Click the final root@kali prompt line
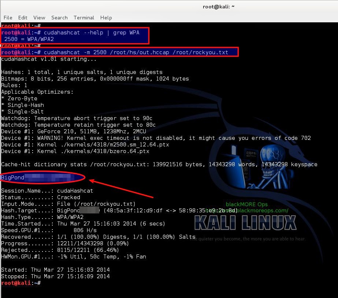Screen dimensions: 338x298 click(21, 283)
